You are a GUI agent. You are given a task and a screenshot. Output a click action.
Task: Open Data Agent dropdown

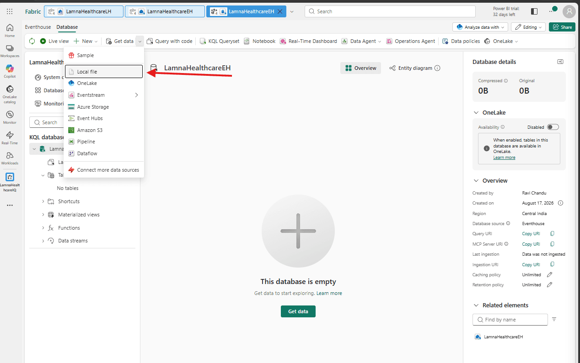[x=362, y=41]
